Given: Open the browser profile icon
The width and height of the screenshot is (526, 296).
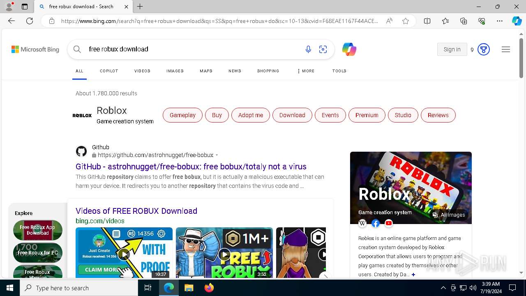Looking at the screenshot, I should tap(9, 7).
